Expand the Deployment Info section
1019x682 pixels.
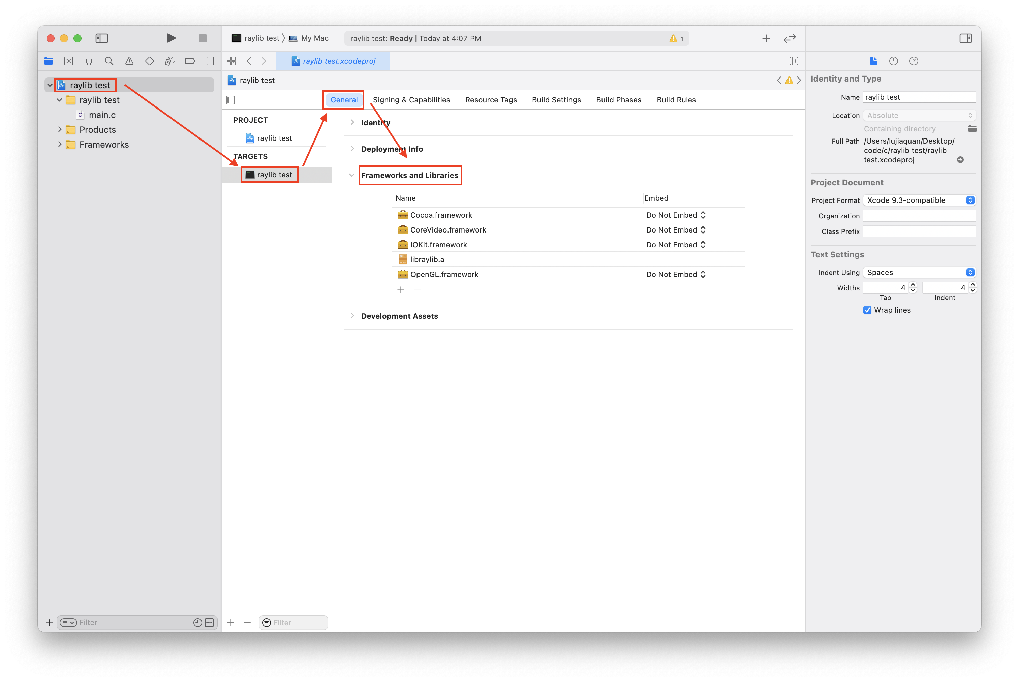click(x=352, y=148)
